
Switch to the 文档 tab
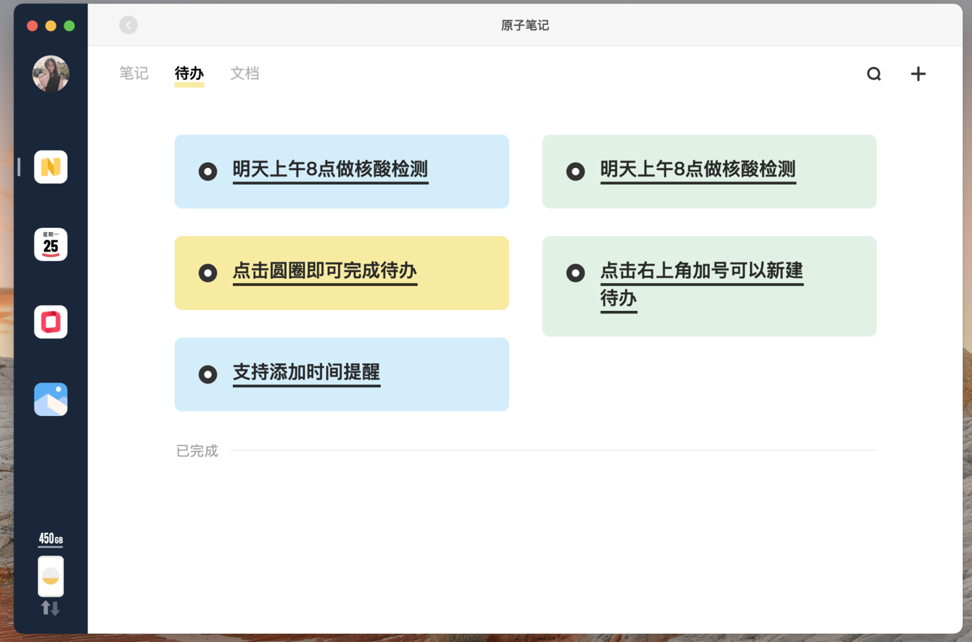pyautogui.click(x=244, y=74)
